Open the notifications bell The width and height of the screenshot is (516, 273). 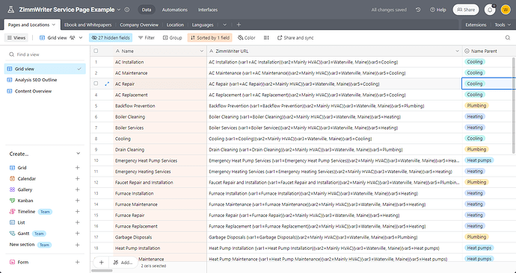click(490, 10)
